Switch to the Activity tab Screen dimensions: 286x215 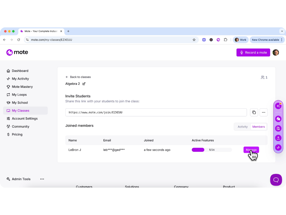pyautogui.click(x=242, y=127)
